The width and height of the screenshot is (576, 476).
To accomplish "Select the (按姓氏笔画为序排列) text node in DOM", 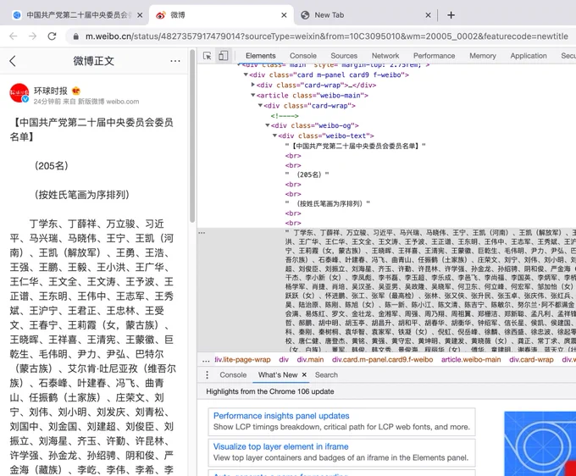I will (x=327, y=203).
